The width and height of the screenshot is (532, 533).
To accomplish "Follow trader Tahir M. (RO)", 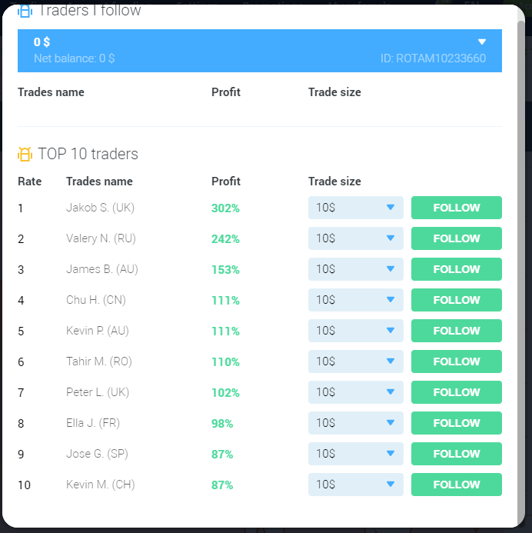I will tap(456, 361).
